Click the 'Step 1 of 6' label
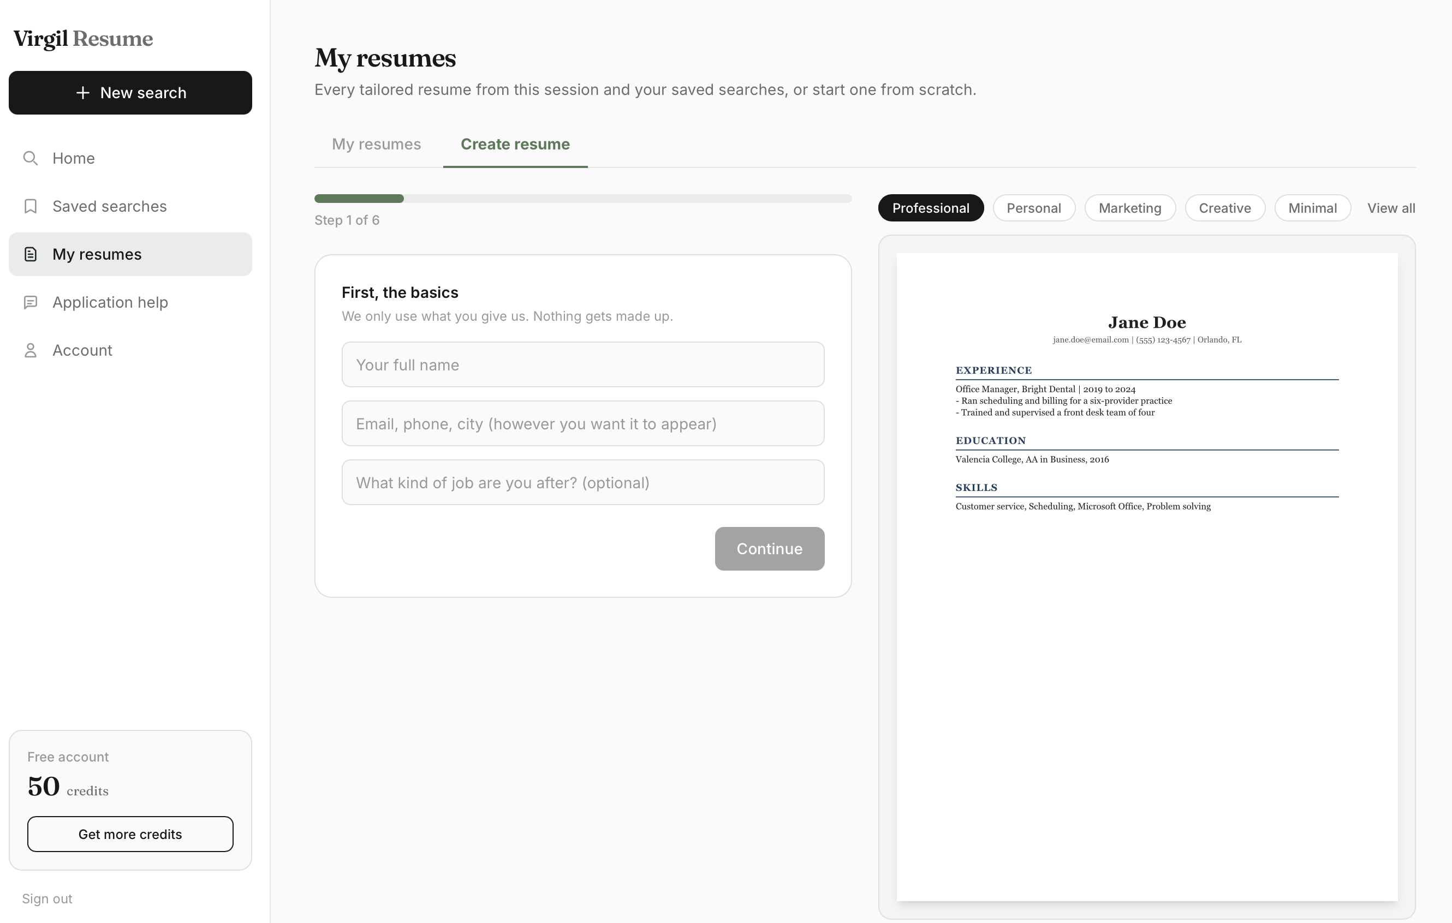The width and height of the screenshot is (1452, 923). coord(347,220)
